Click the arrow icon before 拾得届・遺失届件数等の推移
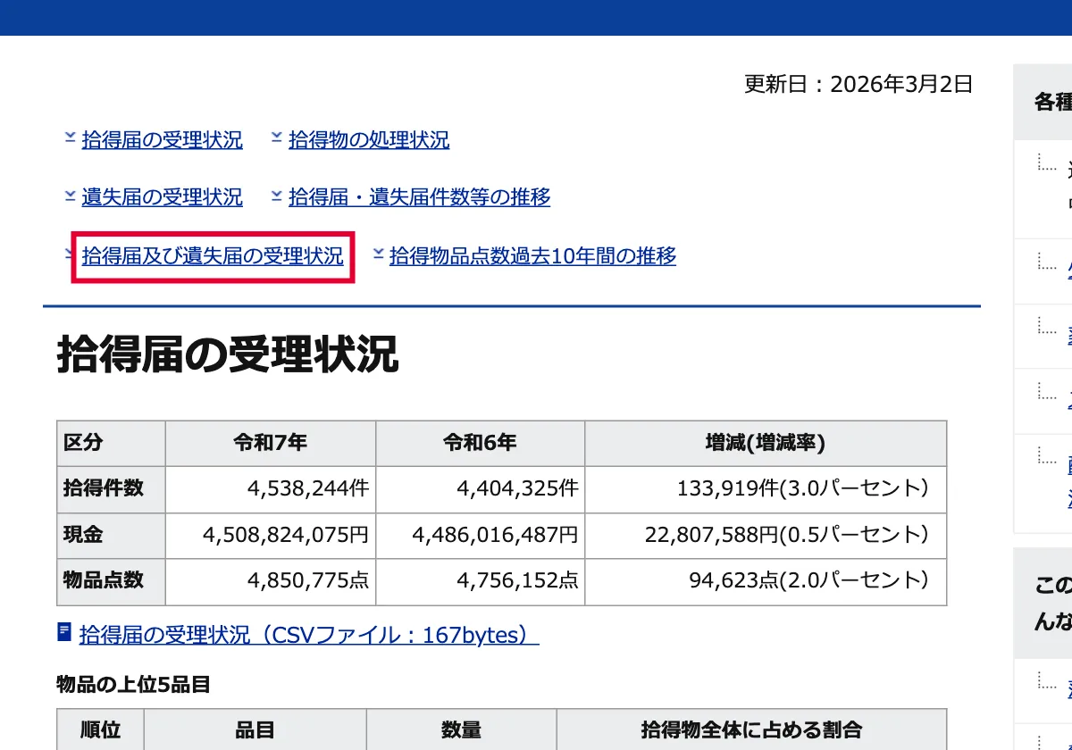Screen dimensions: 1072x750 pos(276,195)
